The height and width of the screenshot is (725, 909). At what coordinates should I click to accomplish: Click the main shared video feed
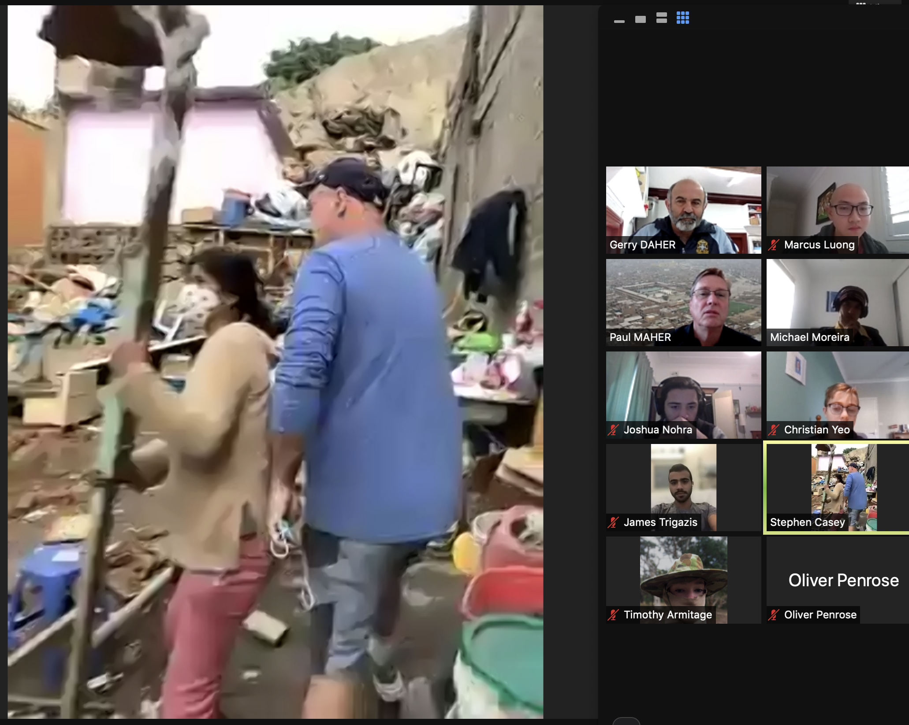click(x=276, y=361)
